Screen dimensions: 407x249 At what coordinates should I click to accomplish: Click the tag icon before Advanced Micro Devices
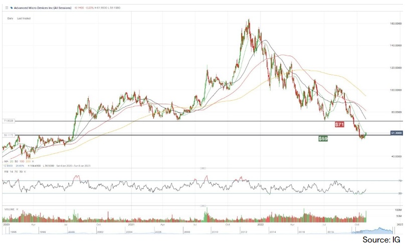coord(12,8)
